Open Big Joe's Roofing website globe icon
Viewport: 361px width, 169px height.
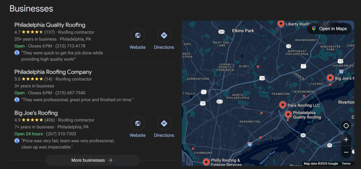pos(137,123)
